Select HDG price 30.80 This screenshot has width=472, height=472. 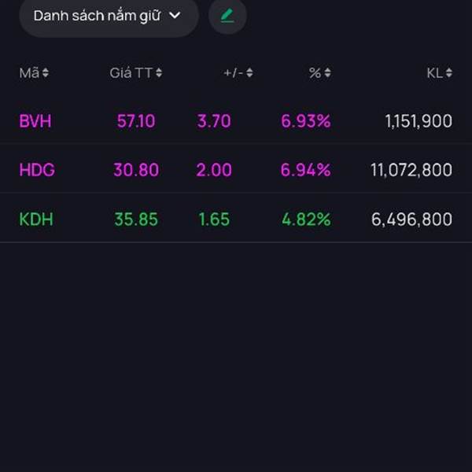136,170
